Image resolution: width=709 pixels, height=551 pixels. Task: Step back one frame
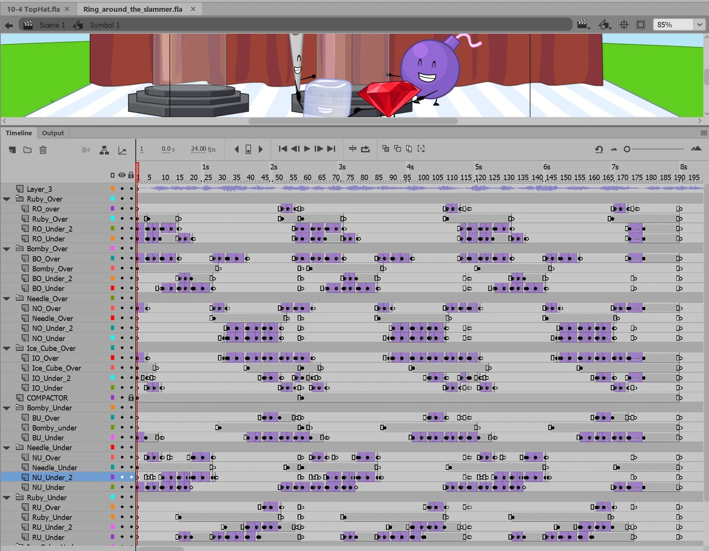tap(295, 149)
